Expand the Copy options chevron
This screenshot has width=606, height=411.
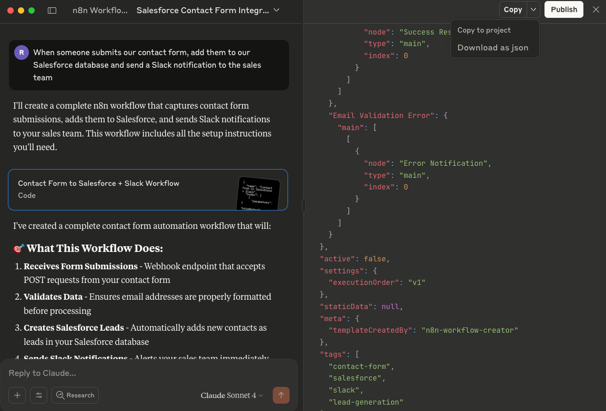pyautogui.click(x=533, y=9)
